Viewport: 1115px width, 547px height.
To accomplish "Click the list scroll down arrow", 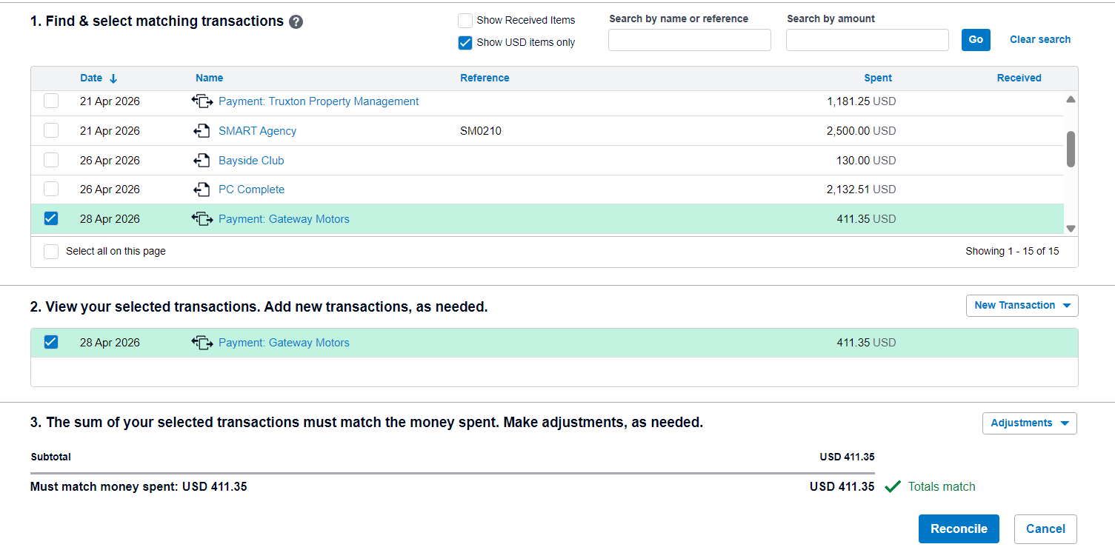I will point(1071,229).
